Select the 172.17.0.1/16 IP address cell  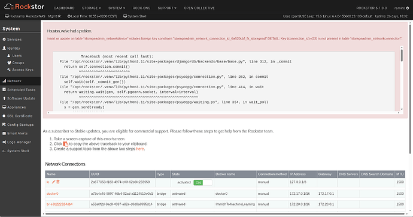point(302,194)
